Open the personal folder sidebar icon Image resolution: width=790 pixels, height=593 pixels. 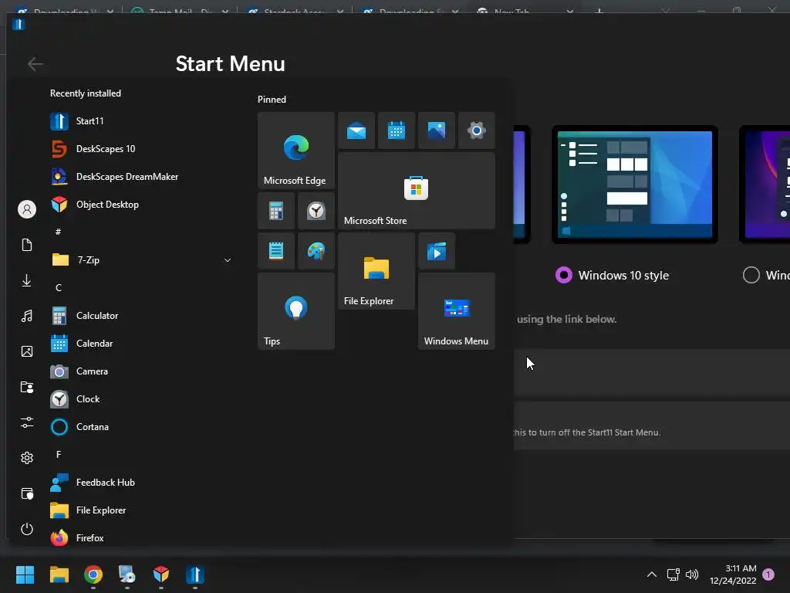tap(27, 388)
